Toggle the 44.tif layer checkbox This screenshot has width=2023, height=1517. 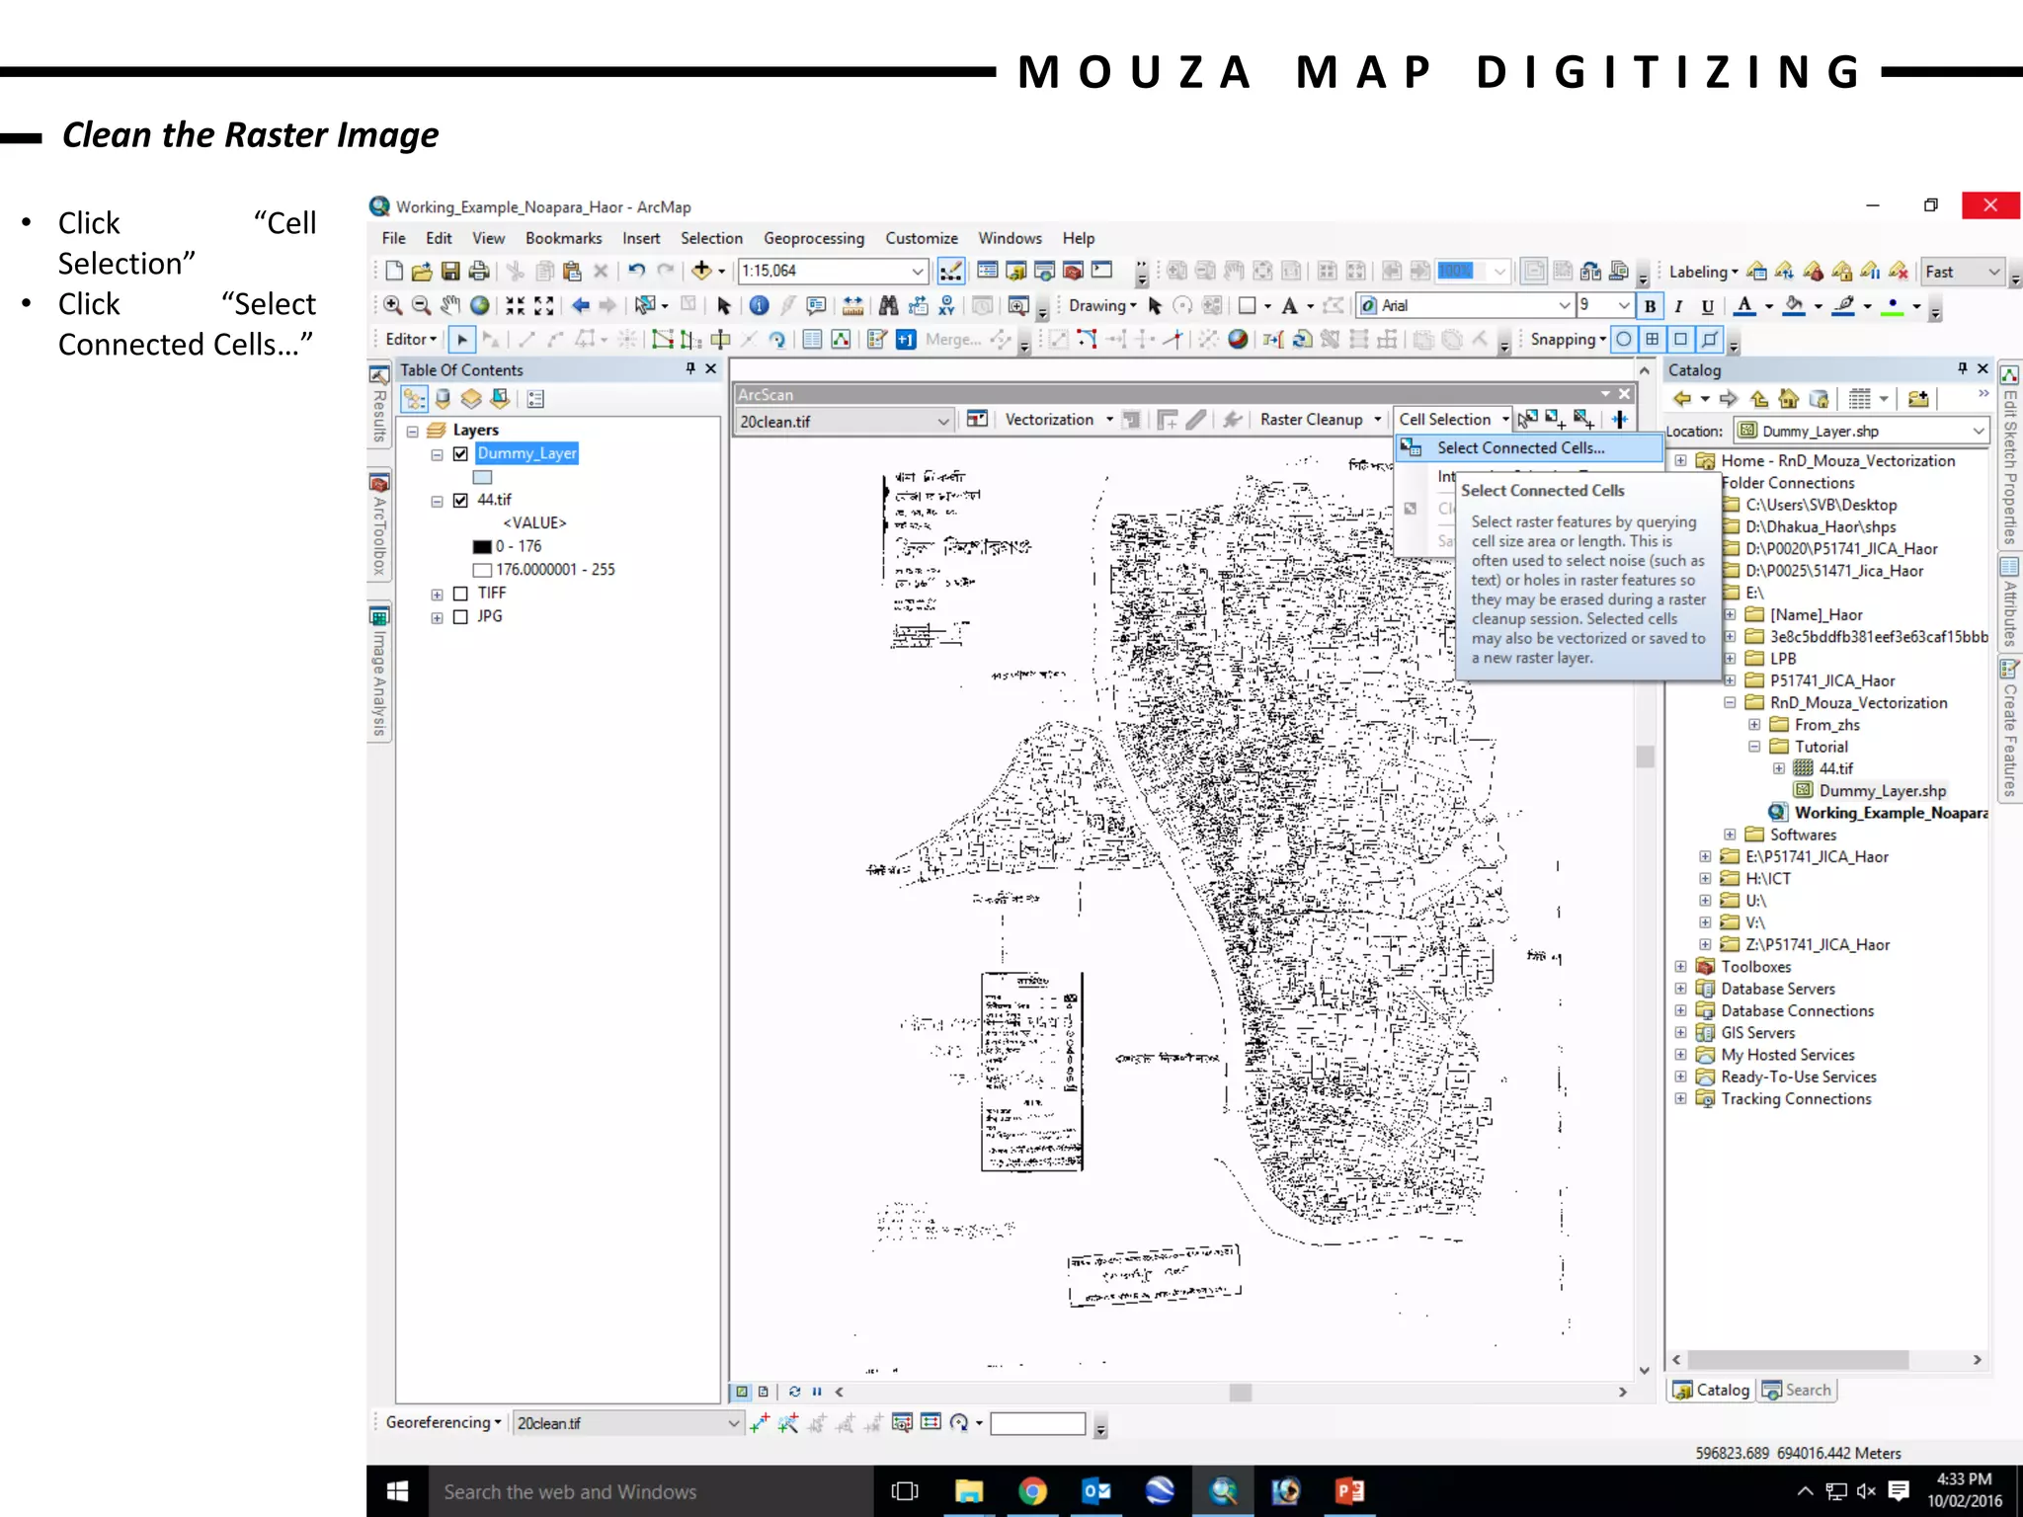click(460, 500)
